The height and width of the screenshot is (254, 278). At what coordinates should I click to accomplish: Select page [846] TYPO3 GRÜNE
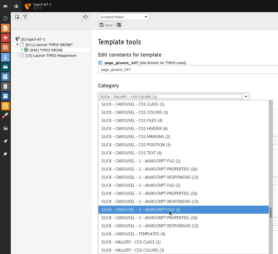click(x=46, y=50)
